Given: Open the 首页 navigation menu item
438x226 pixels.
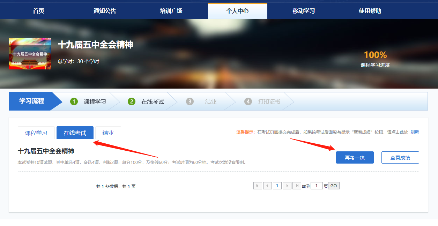Looking at the screenshot, I should [x=39, y=11].
